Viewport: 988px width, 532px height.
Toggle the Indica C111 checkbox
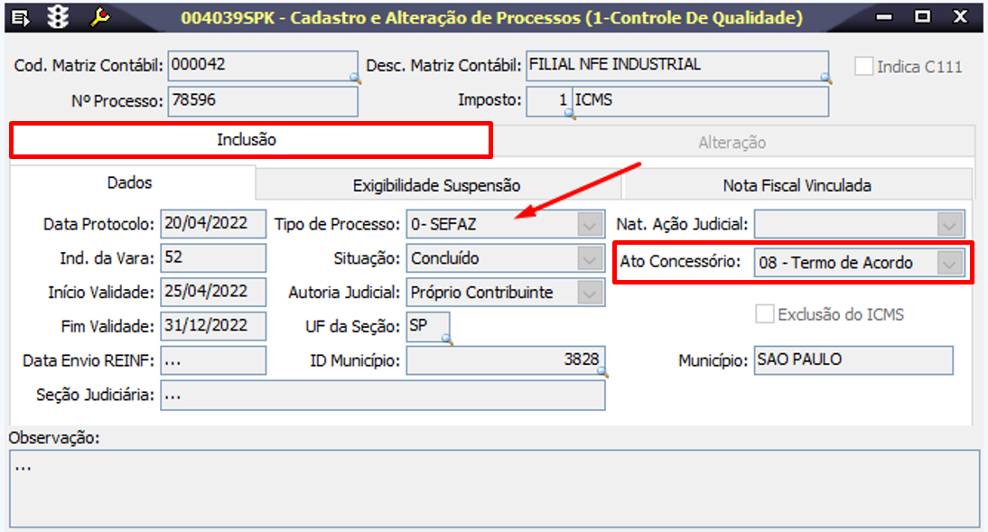click(864, 66)
